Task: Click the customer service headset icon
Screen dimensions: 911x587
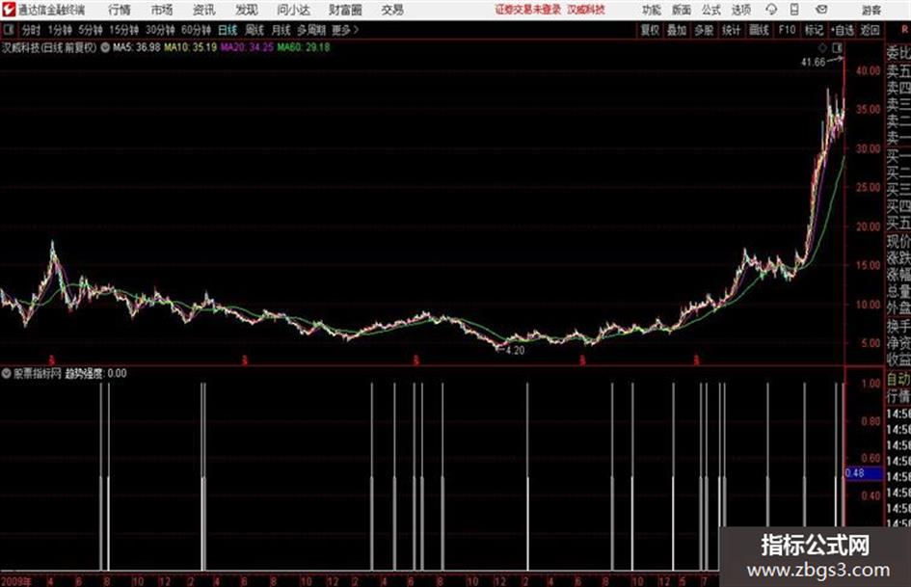Action: 771,10
